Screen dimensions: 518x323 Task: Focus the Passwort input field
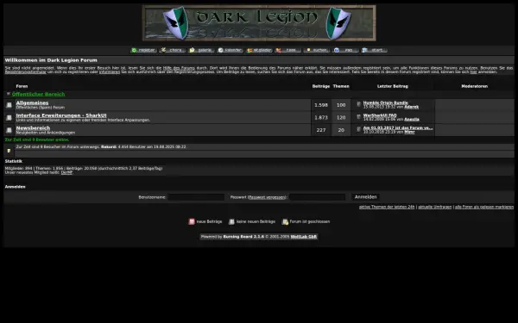point(318,197)
